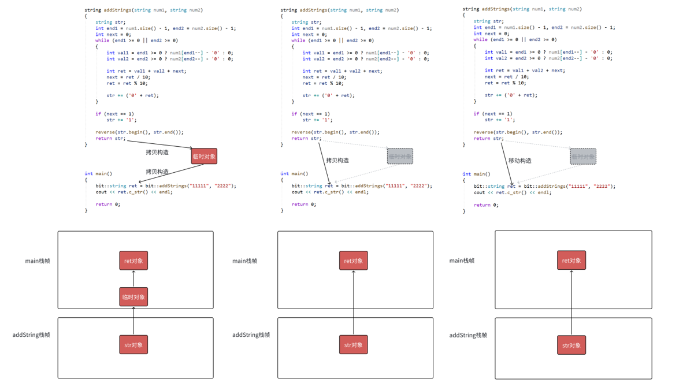Image resolution: width=683 pixels, height=390 pixels.
Task: Select 临时对象 box in left main stack frame
Action: [x=133, y=297]
